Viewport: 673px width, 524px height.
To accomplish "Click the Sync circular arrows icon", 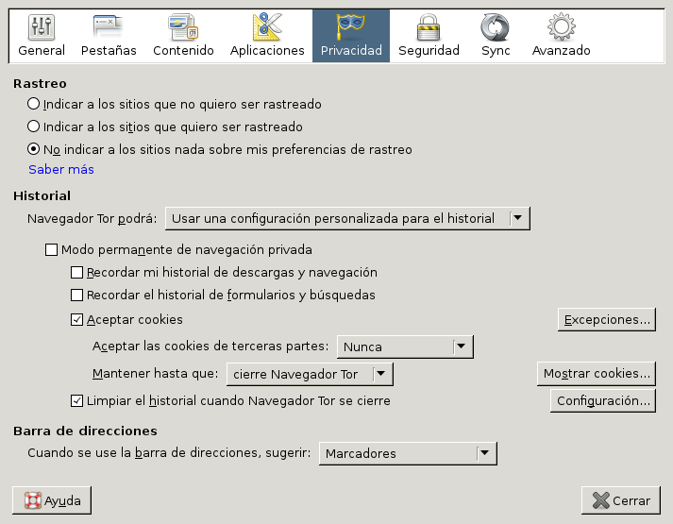I will coord(495,27).
